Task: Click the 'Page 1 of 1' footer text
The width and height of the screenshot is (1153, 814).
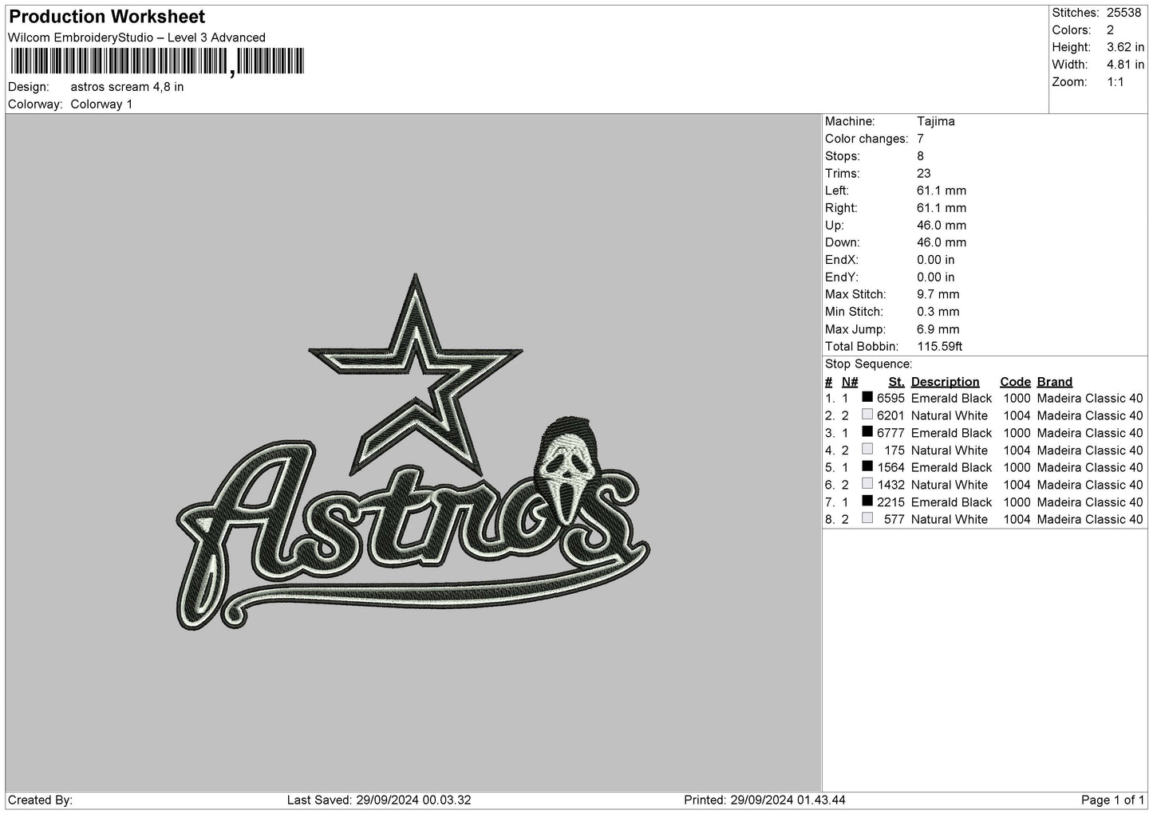Action: pos(1112,800)
